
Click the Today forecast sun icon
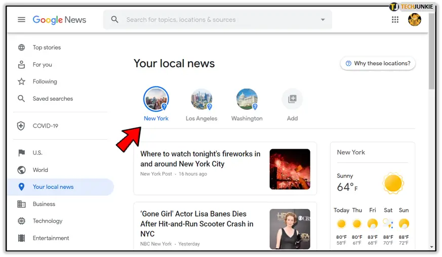341,224
